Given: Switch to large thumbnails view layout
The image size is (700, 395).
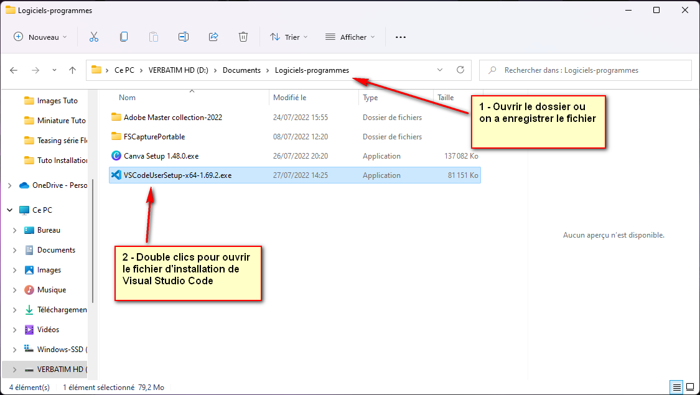Looking at the screenshot, I should 689,387.
